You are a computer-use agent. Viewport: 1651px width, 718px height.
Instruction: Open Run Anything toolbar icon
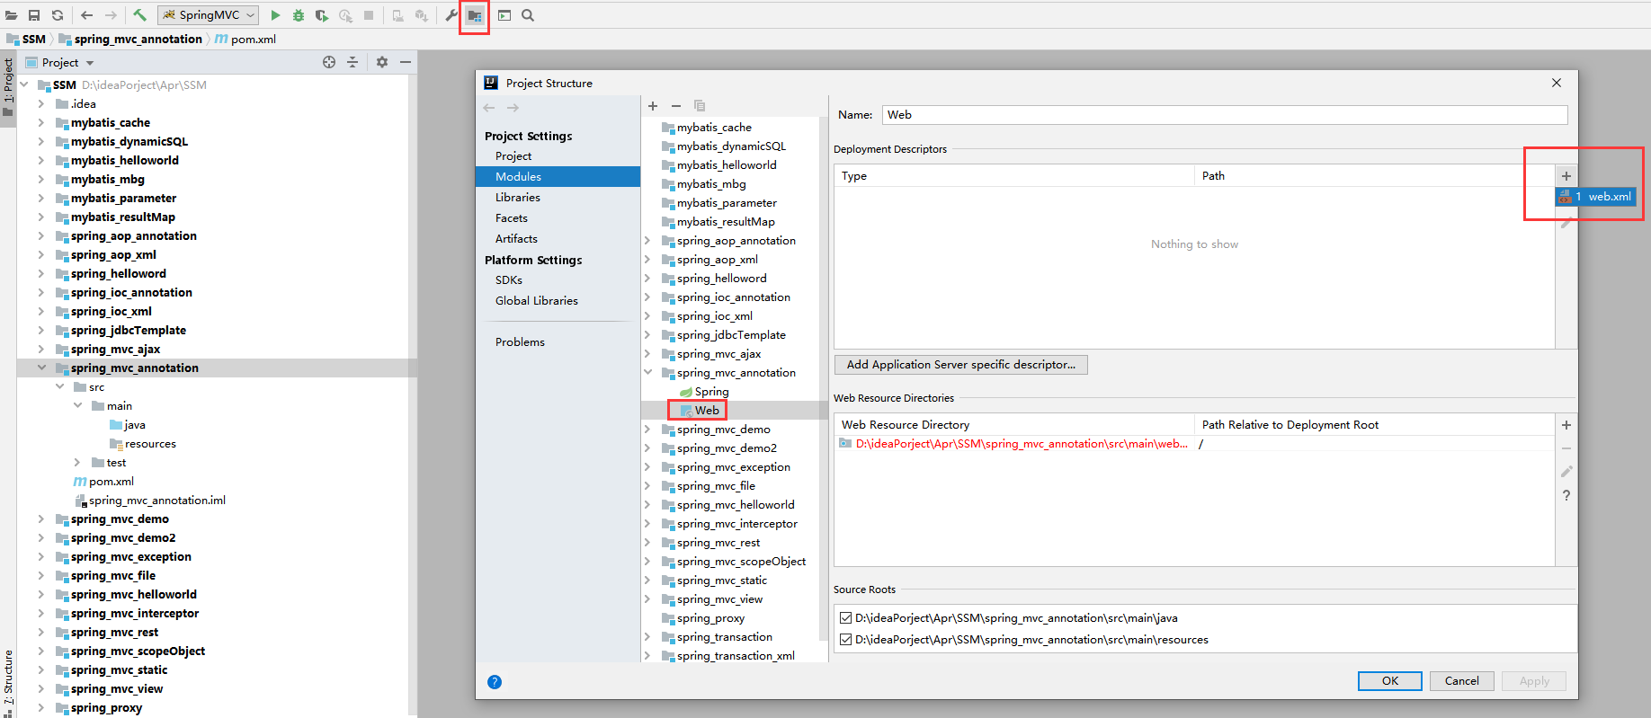click(504, 15)
